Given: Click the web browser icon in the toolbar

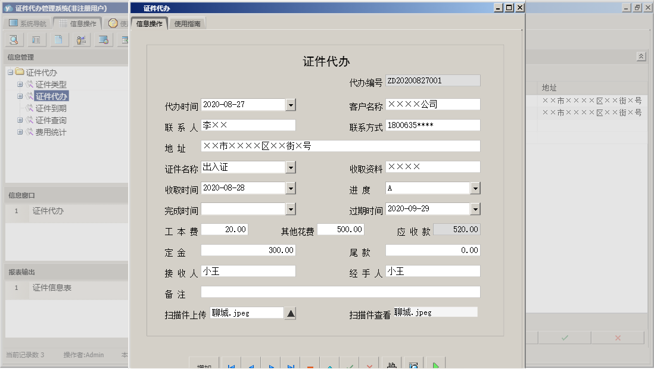Looking at the screenshot, I should click(103, 40).
